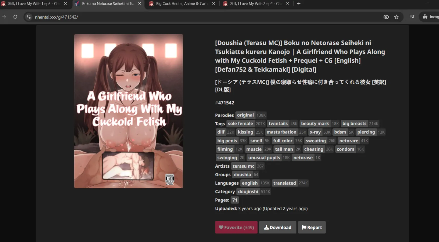Go forward using the browser arrow
439x242 pixels.
pyautogui.click(x=4, y=17)
